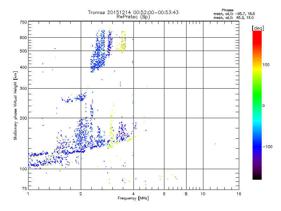Click the '200' y-axis tick label
The image size is (281, 211).
(23, 118)
